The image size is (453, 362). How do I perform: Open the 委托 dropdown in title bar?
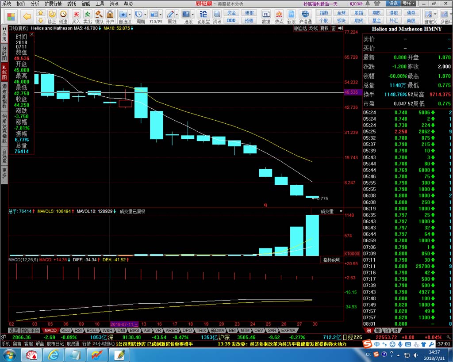pos(409,4)
